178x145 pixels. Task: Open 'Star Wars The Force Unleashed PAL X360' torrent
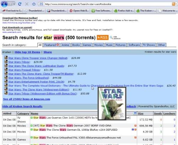pos(77,137)
